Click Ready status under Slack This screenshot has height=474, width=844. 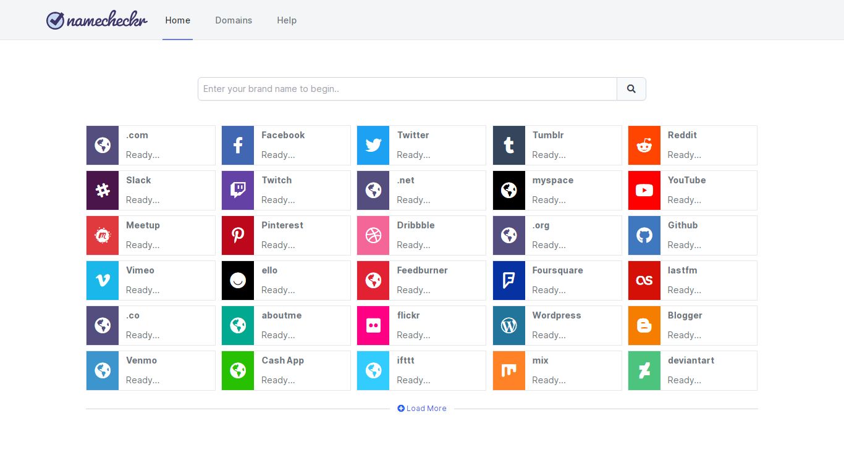pyautogui.click(x=143, y=200)
